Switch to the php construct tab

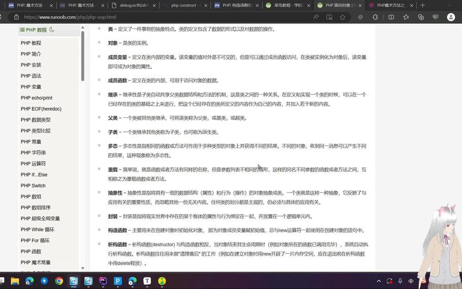point(184,5)
